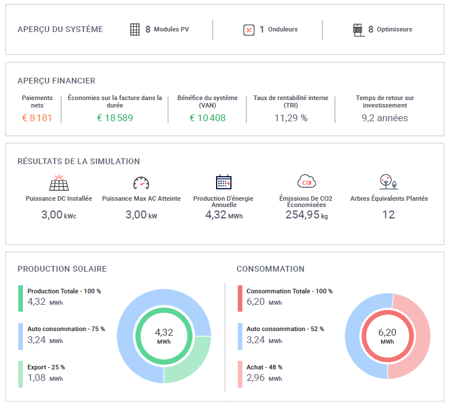Click the red Consommation Totale legend bar
Screen dimensions: 455x410
click(x=240, y=298)
